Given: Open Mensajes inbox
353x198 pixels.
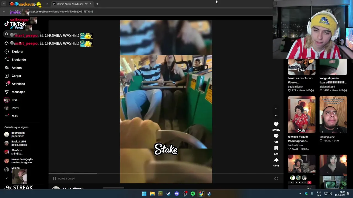Looking at the screenshot, I should click(x=15, y=92).
